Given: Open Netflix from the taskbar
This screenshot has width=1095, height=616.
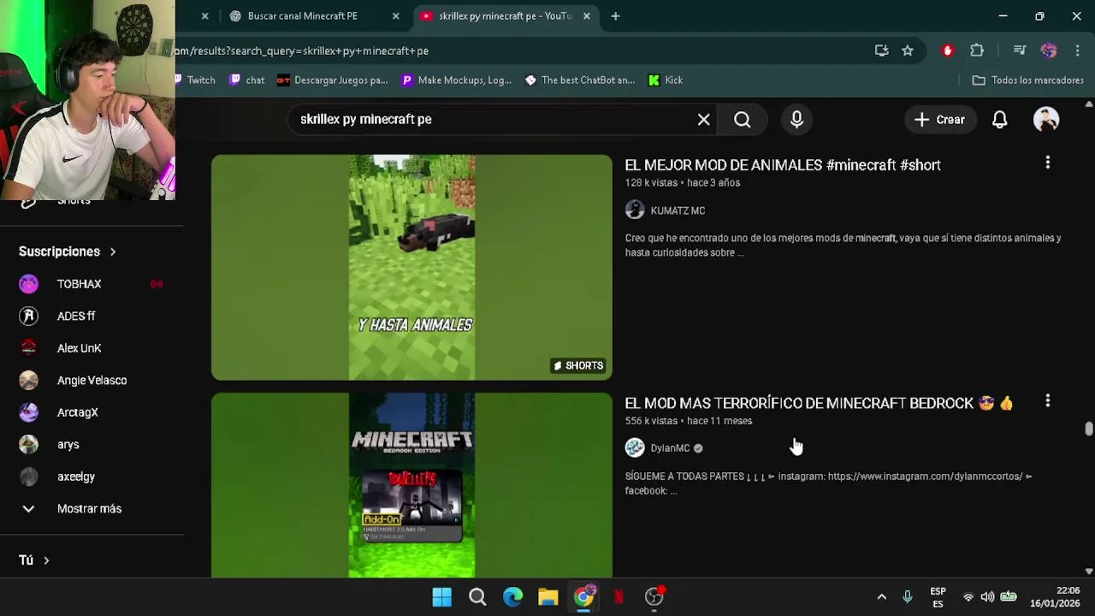Looking at the screenshot, I should (619, 597).
